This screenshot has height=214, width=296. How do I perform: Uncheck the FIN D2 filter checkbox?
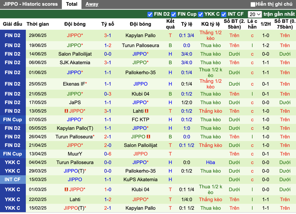[x=150, y=14]
